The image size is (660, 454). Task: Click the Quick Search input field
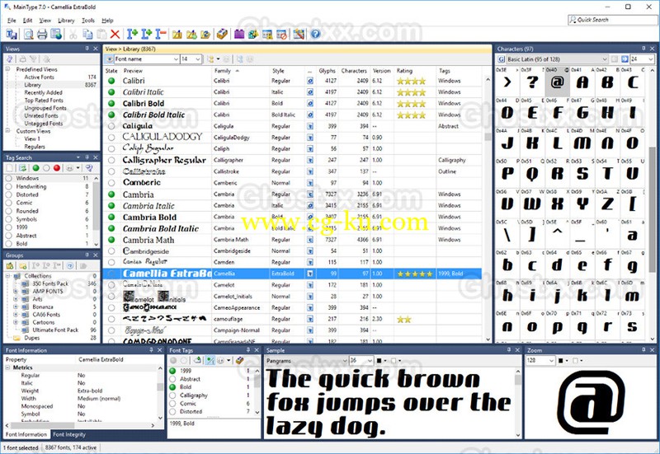[x=611, y=19]
